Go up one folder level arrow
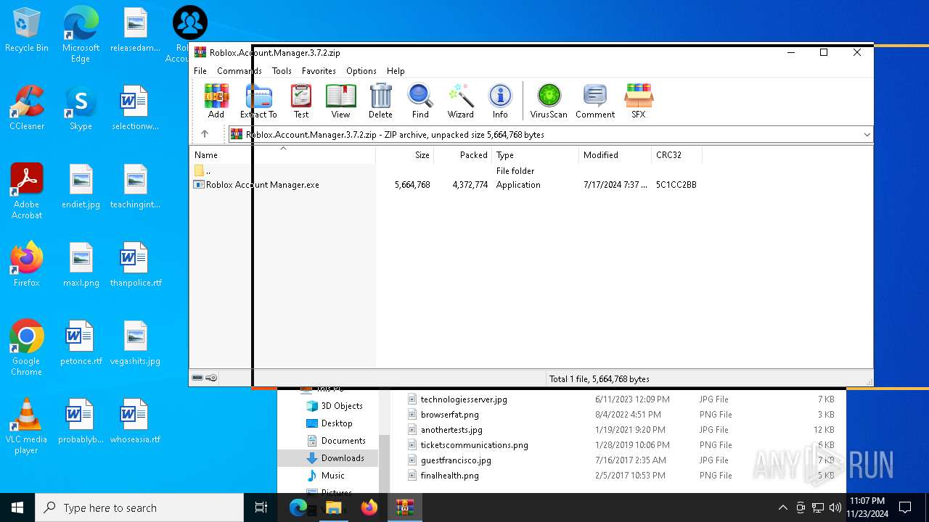Image resolution: width=929 pixels, height=522 pixels. (x=205, y=134)
